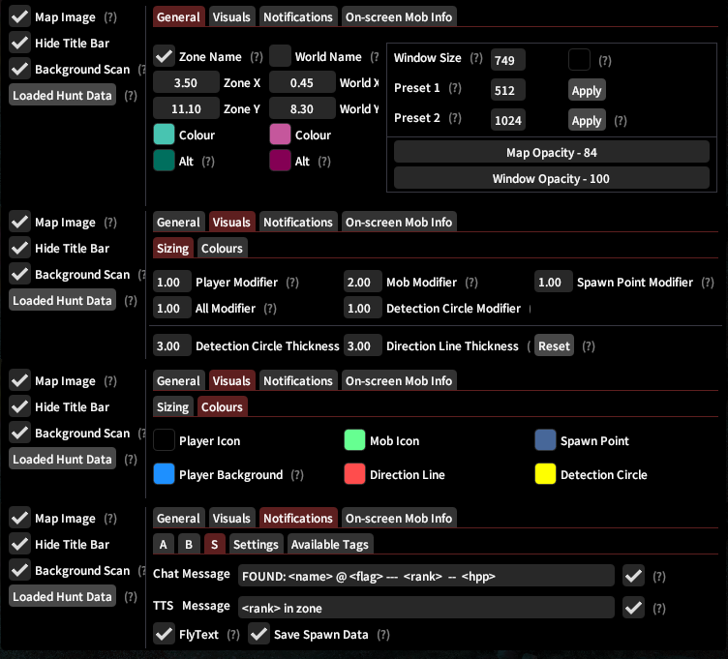Image resolution: width=728 pixels, height=659 pixels.
Task: Uncheck the Save Spawn Data option
Action: coord(258,635)
